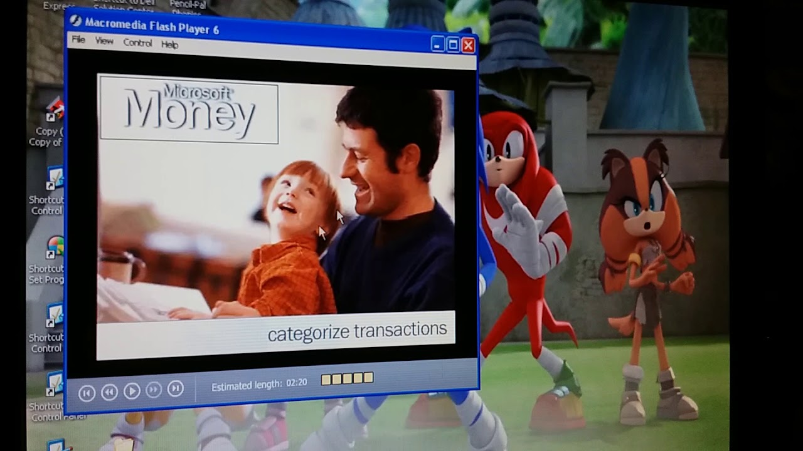Play the Microsoft Money presentation

click(132, 391)
